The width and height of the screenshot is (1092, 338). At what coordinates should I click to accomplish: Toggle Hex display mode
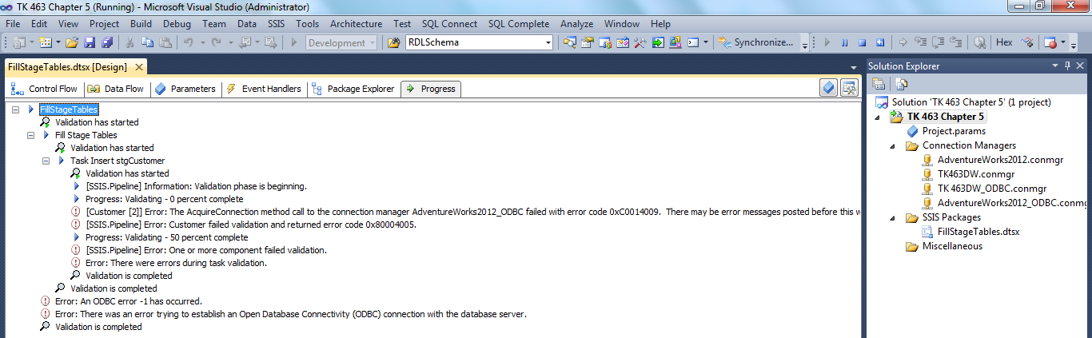coord(1004,42)
